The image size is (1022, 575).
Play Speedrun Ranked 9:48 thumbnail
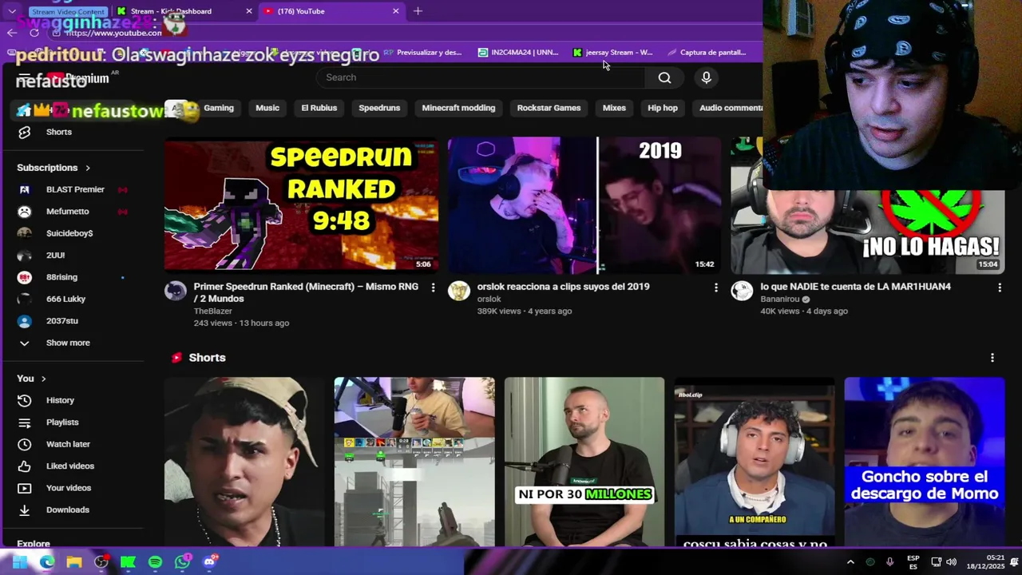click(301, 205)
